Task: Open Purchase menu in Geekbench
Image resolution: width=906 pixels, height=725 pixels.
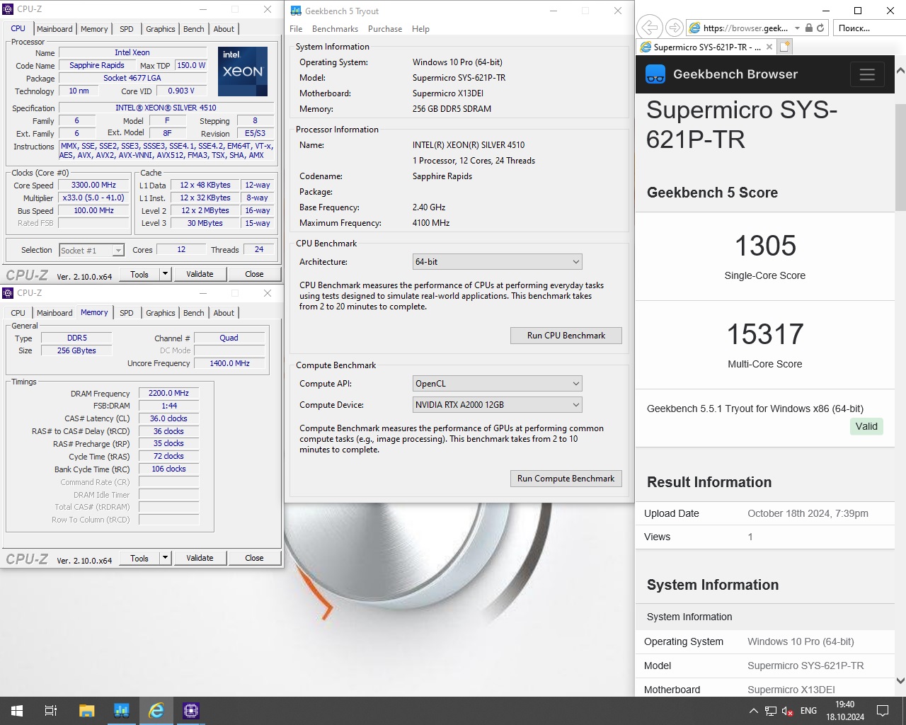Action: click(x=385, y=29)
